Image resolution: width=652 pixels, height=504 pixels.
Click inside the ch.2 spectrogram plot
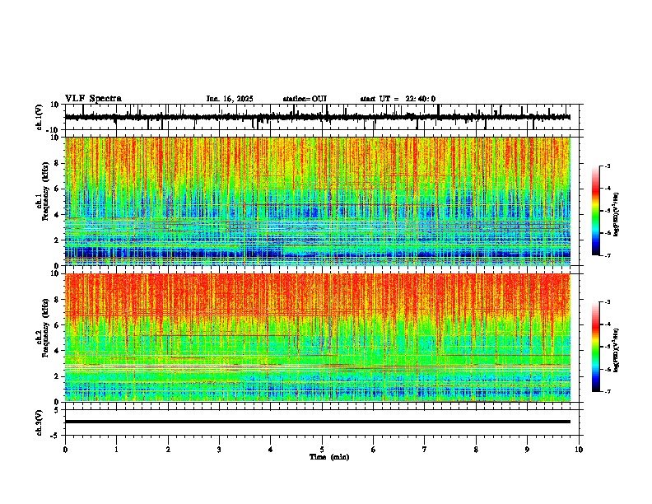coord(318,338)
